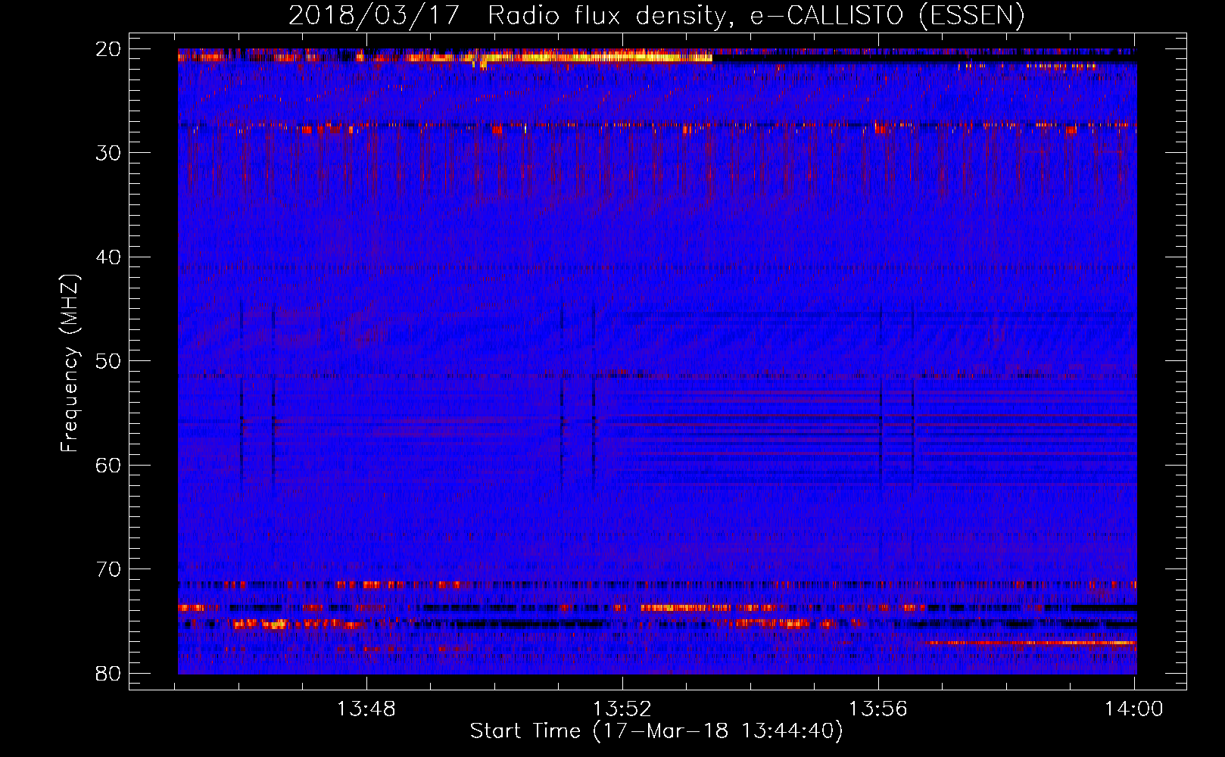Click the 13:48 time tick label
1225x757 pixels.
(366, 709)
